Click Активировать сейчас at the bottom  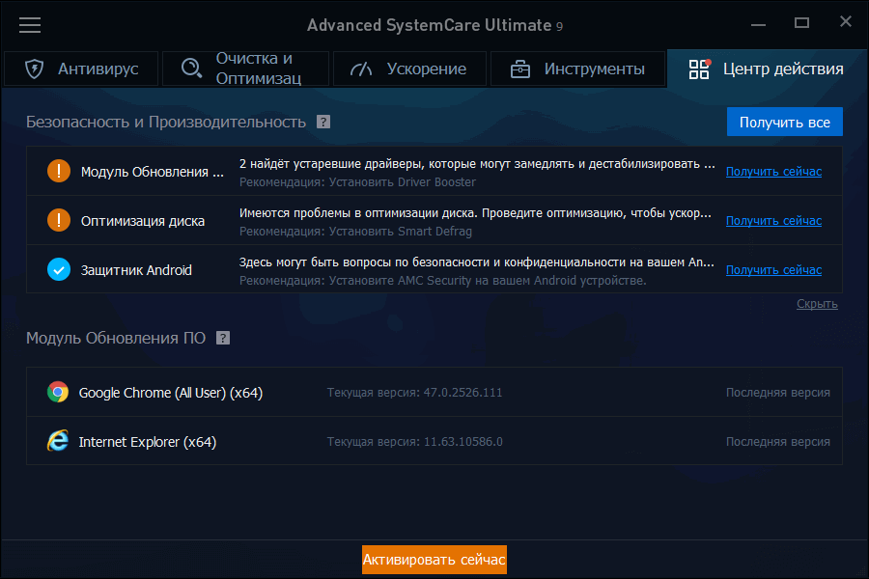point(434,560)
